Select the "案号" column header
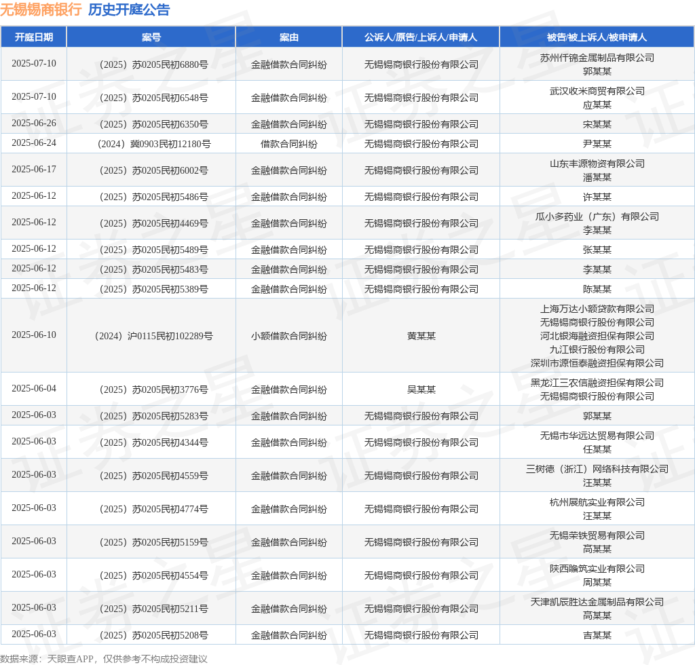This screenshot has height=665, width=695. coord(151,37)
